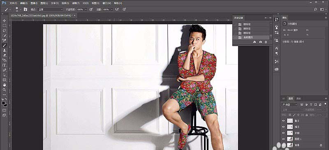Change screen mode icon at toolbox bottom

coord(5,115)
